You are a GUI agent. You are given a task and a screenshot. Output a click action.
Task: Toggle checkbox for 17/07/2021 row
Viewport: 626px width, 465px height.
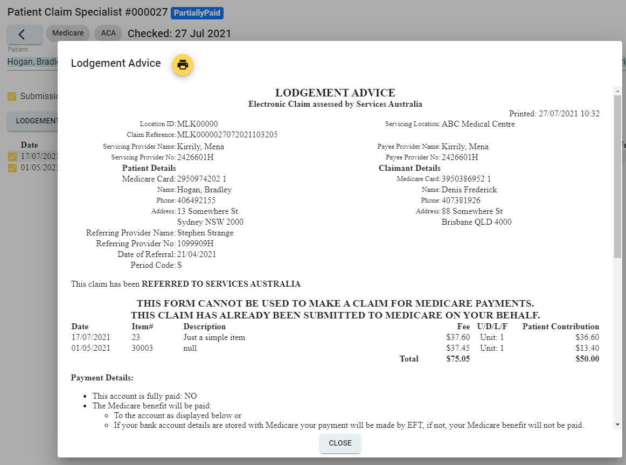12,156
